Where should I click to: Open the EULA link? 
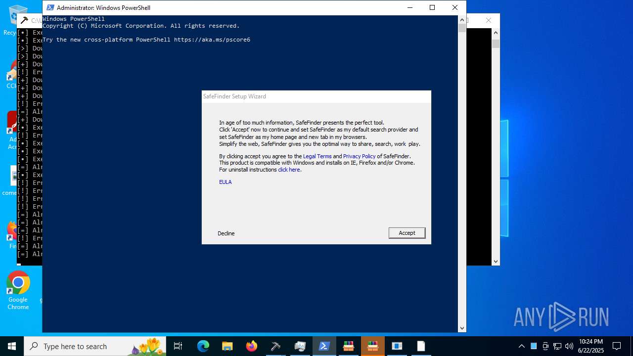226,182
